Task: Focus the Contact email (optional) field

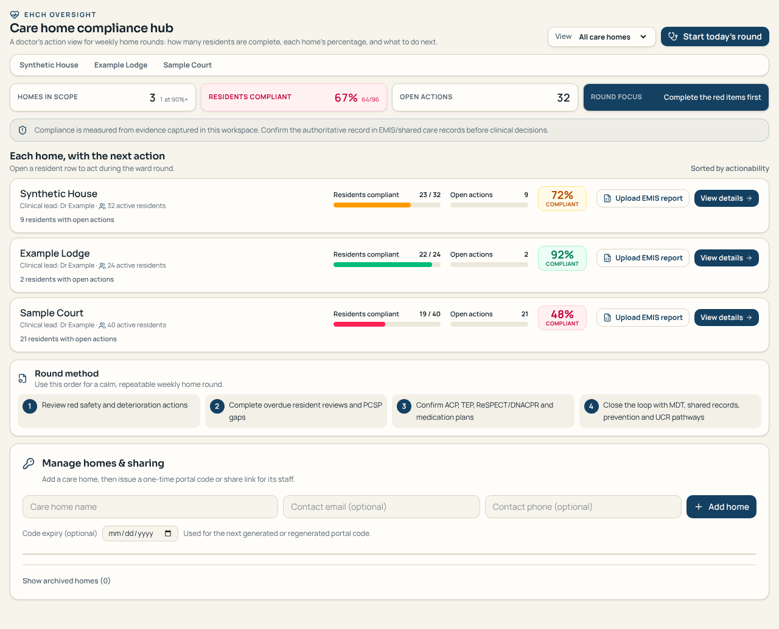Action: click(x=382, y=507)
